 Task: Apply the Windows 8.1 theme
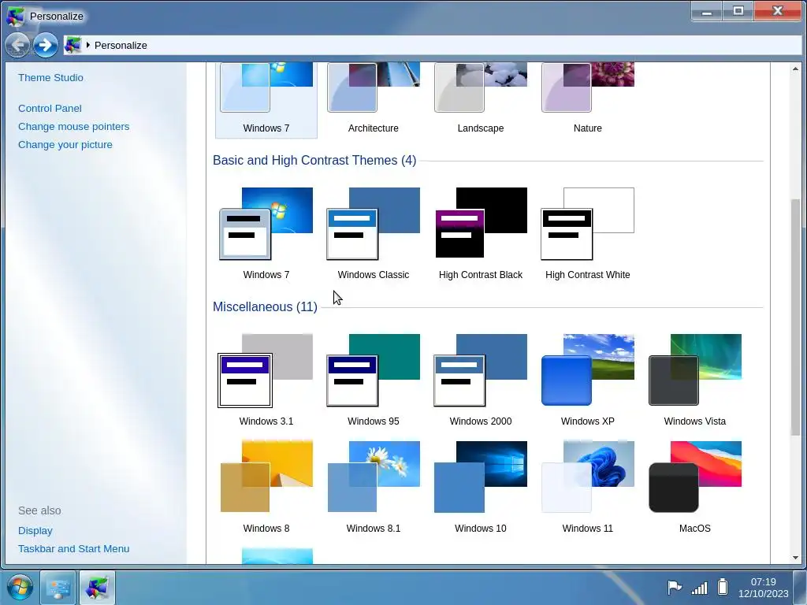[373, 477]
